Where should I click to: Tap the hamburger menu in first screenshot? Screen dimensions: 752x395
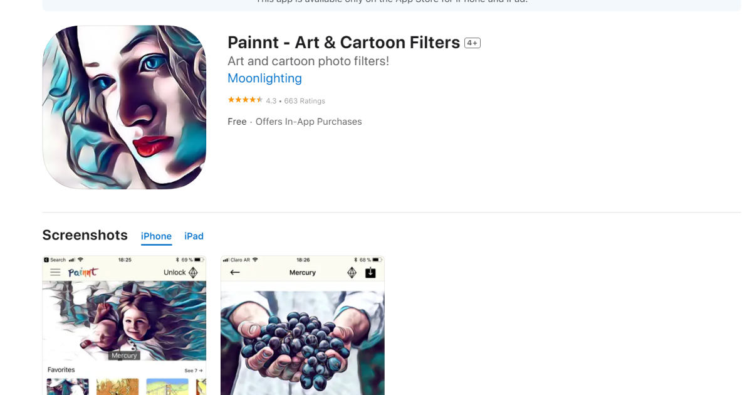[55, 273]
